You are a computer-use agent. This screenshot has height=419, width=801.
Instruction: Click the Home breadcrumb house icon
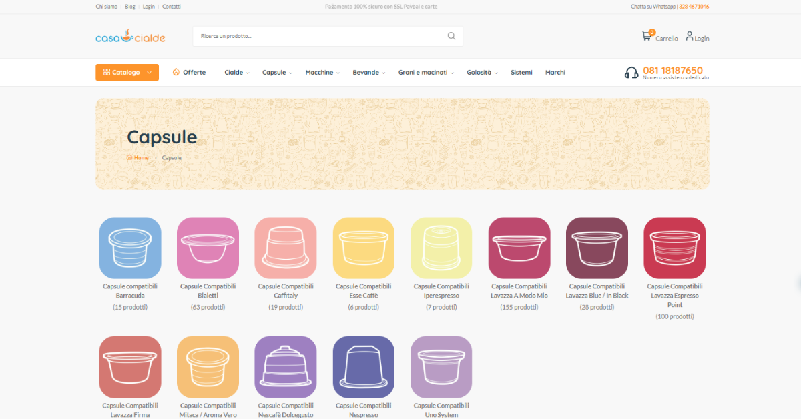[129, 158]
